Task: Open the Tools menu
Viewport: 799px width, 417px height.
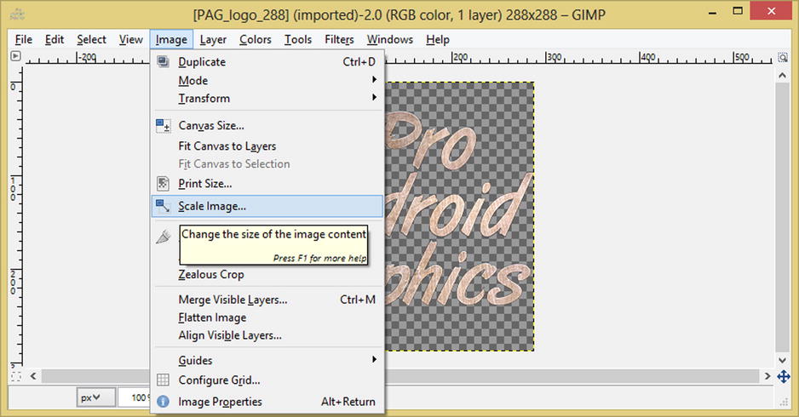Action: [x=298, y=39]
